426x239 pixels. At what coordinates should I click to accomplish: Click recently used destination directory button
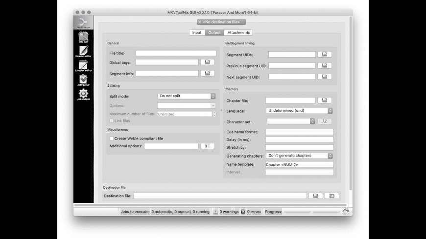(x=331, y=196)
